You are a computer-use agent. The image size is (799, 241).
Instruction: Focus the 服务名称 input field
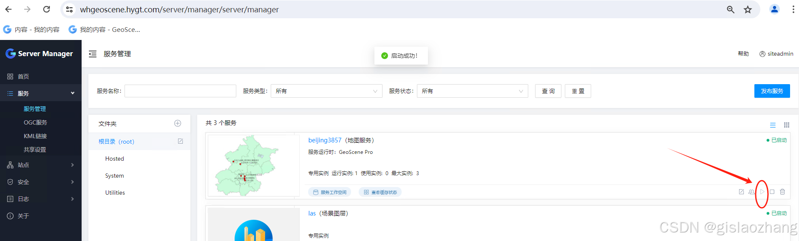click(180, 91)
